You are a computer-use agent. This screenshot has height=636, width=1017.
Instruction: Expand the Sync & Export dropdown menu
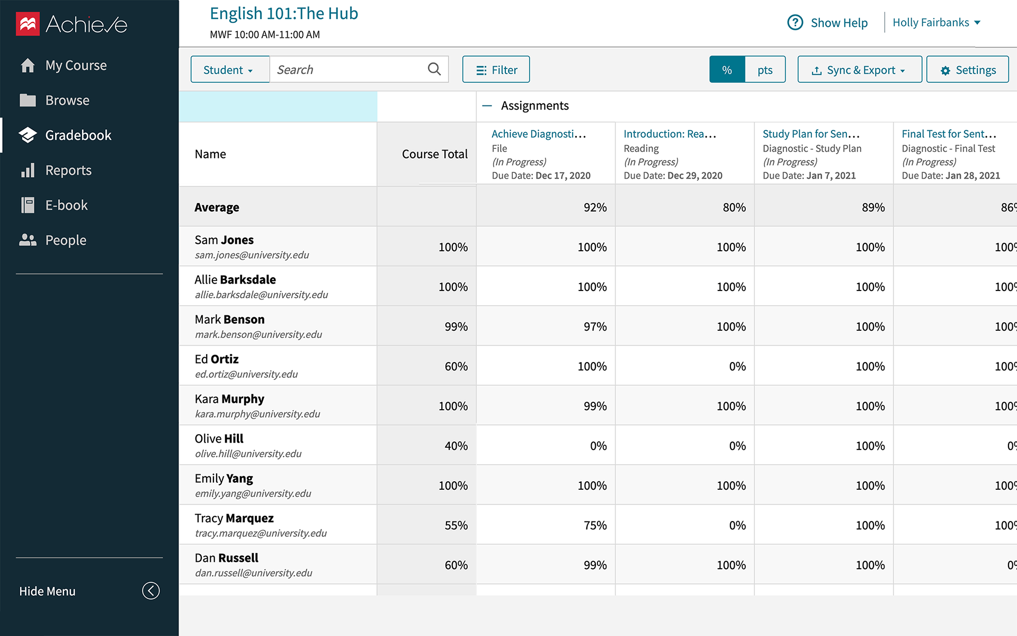point(858,69)
